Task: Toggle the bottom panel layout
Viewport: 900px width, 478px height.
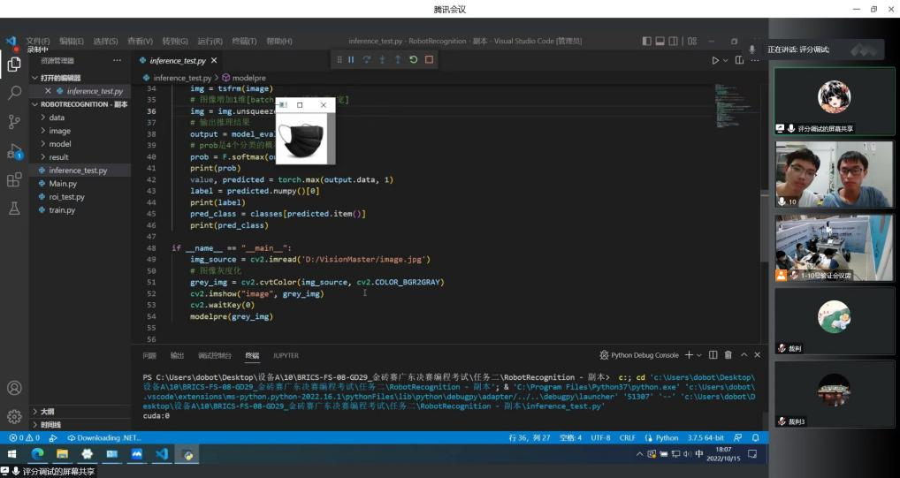Action: (660, 42)
